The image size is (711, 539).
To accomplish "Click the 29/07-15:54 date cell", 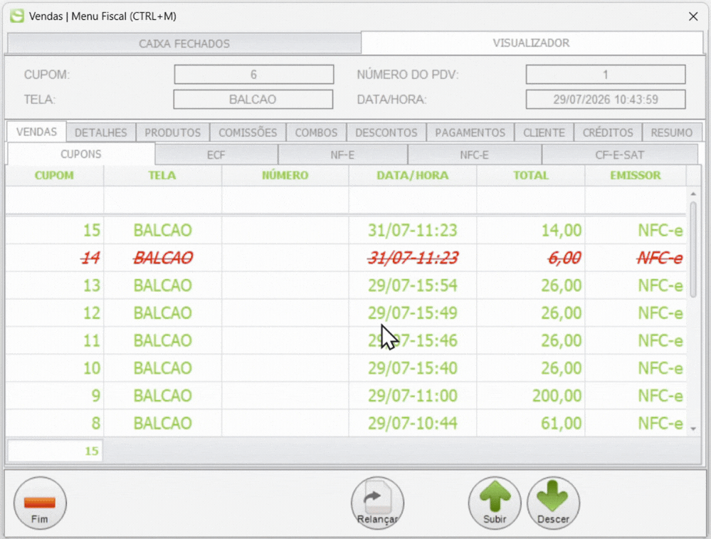I will (412, 286).
